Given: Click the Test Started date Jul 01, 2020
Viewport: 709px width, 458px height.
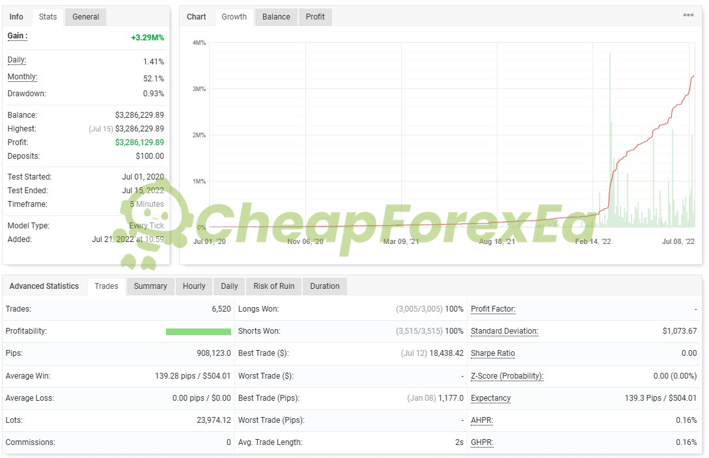Looking at the screenshot, I should 143,176.
